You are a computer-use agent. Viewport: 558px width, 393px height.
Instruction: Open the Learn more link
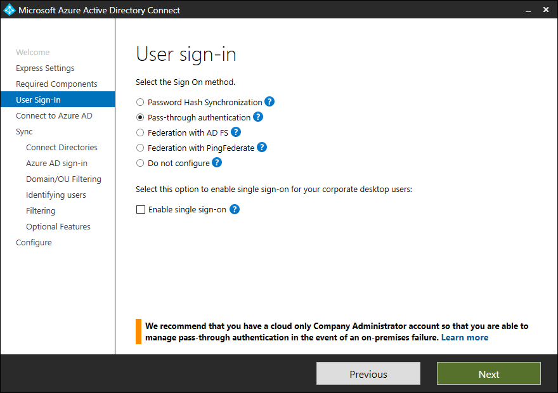[x=465, y=337]
